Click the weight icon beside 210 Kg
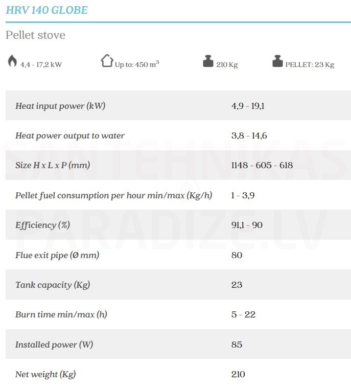This screenshot has height=388, width=351. click(x=208, y=61)
